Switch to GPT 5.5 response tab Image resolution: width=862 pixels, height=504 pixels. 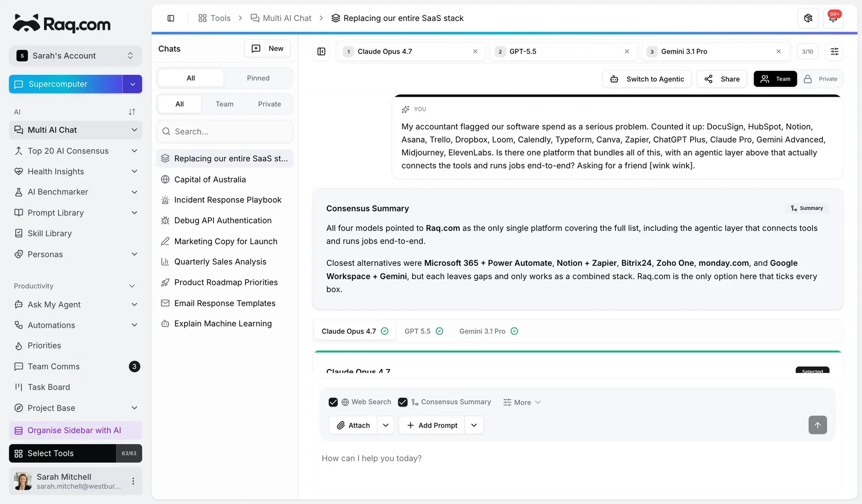(424, 331)
